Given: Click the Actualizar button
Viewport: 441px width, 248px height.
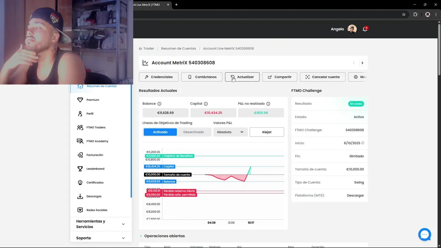Looking at the screenshot, I should pyautogui.click(x=242, y=77).
